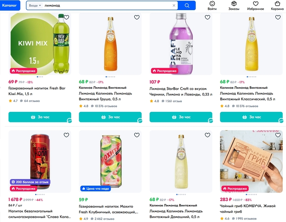Image resolution: width=286 pixels, height=222 pixels.
Task: Open the Заказы orders icon
Action: [234, 5]
